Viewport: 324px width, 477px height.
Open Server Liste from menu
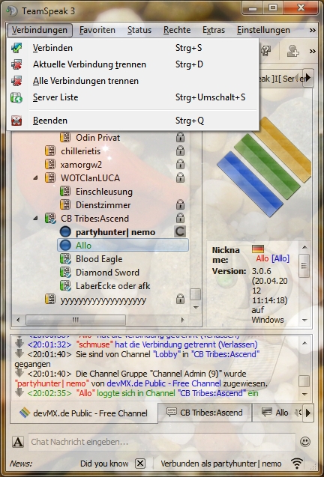(133, 97)
